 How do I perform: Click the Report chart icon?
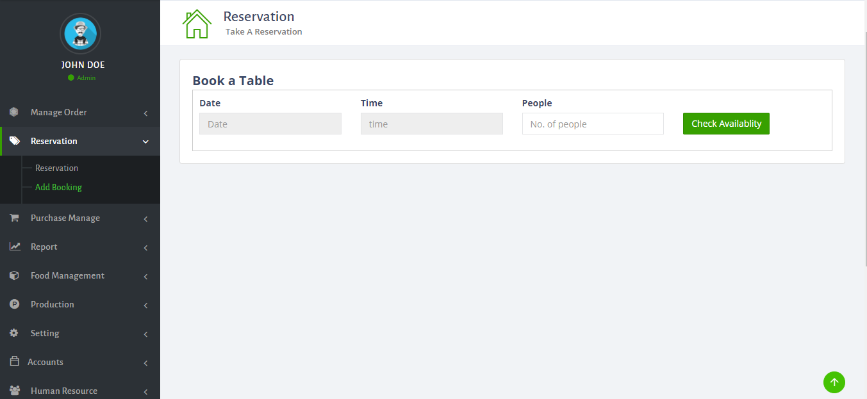point(14,247)
